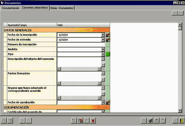
Task: Click the save icon with the red mark
Action: coord(80,120)
